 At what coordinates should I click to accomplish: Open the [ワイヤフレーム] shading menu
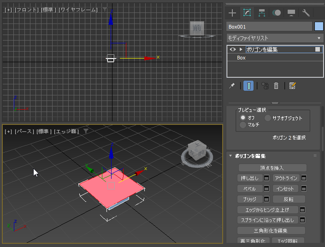[78, 10]
